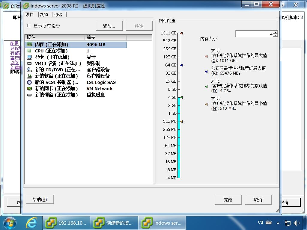Select the CPU (正在添加) row
The width and height of the screenshot is (307, 230).
[x=76, y=51]
